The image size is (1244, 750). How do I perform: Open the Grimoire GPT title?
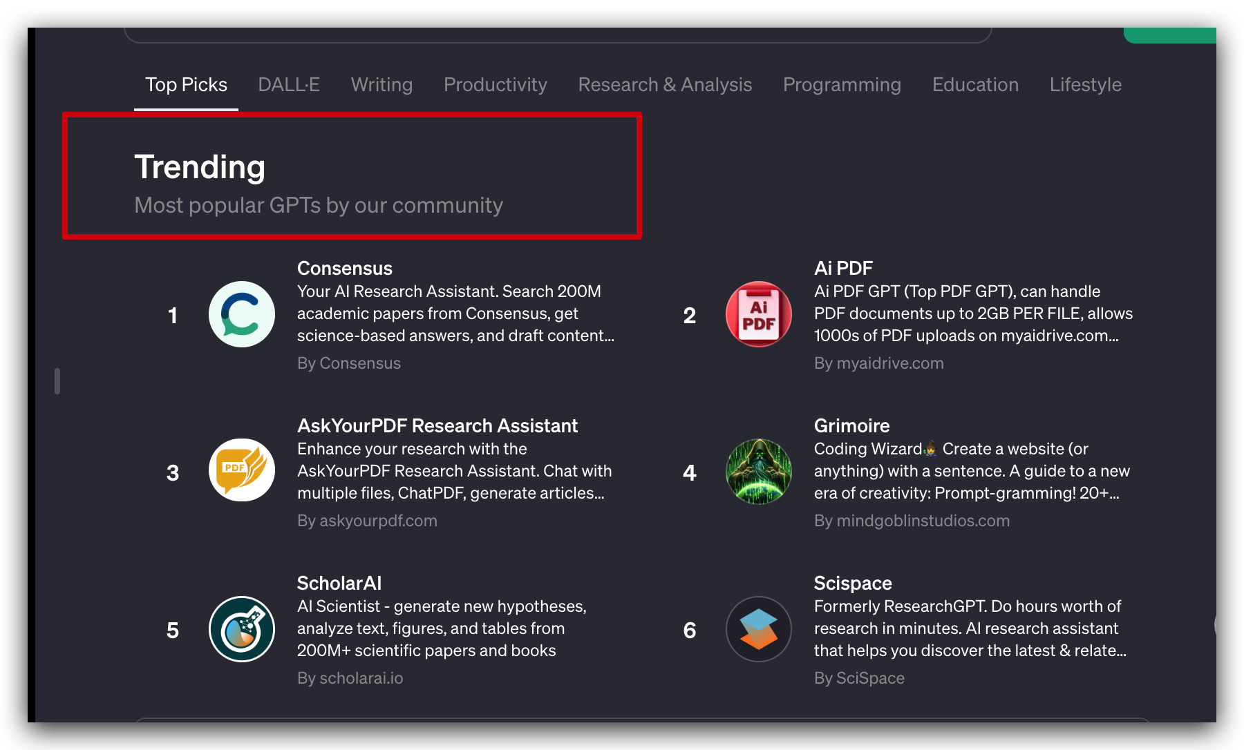[x=851, y=426]
